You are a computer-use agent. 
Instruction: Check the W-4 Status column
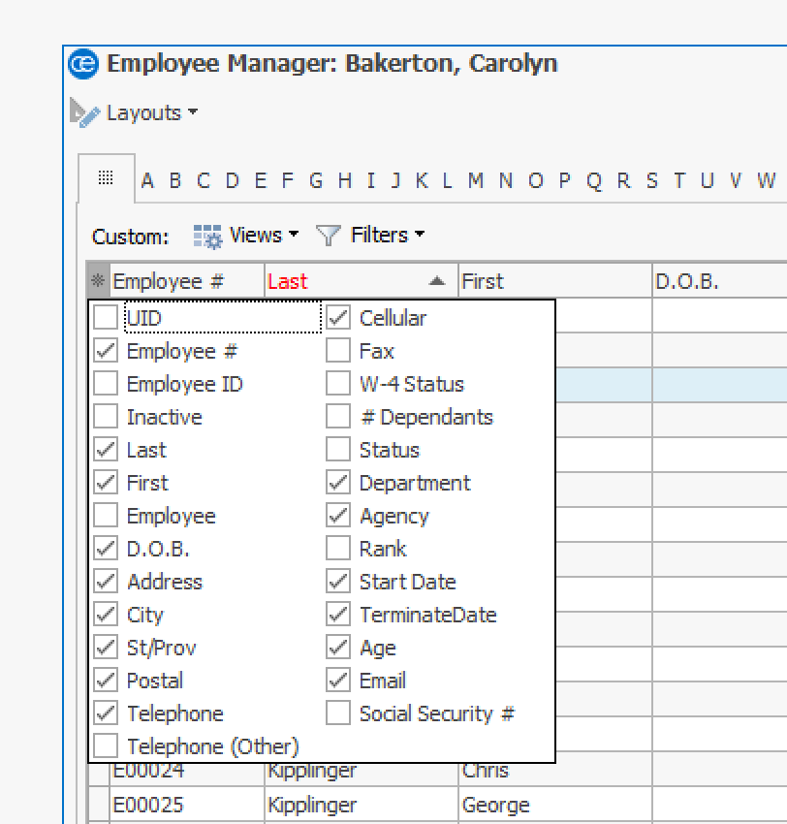tap(338, 384)
